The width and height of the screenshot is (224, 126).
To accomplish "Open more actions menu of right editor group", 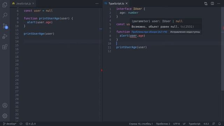I will 219,3.
